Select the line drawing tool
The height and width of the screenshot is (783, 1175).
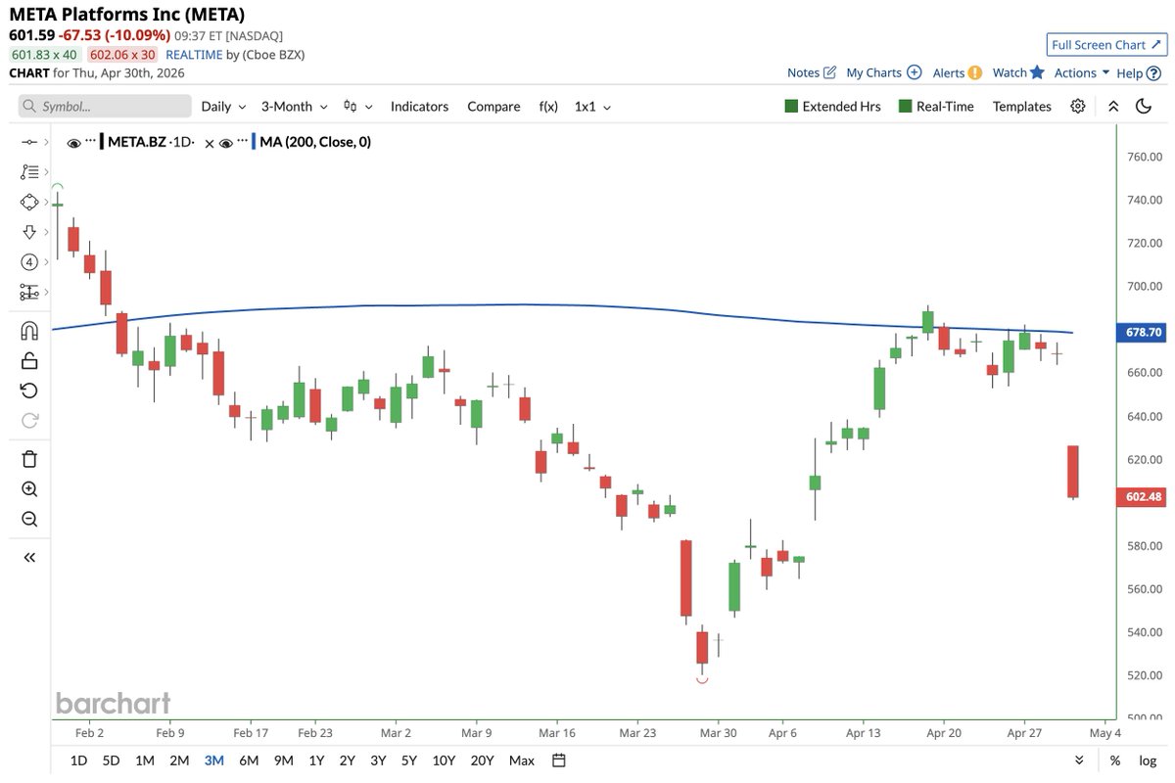click(x=27, y=142)
